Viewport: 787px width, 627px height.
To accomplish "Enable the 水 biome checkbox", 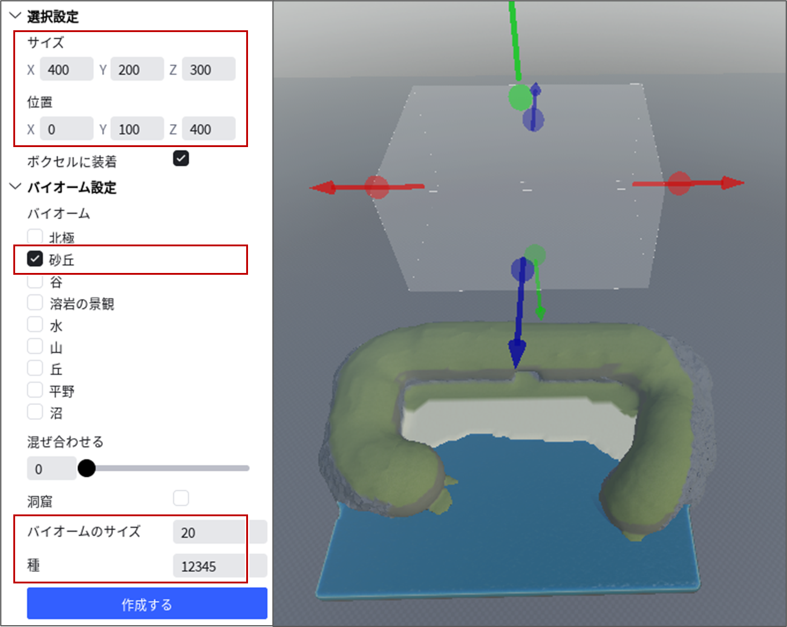I will pyautogui.click(x=35, y=324).
